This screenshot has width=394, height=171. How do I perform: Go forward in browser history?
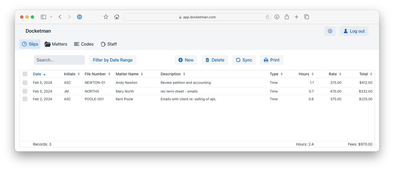point(69,17)
